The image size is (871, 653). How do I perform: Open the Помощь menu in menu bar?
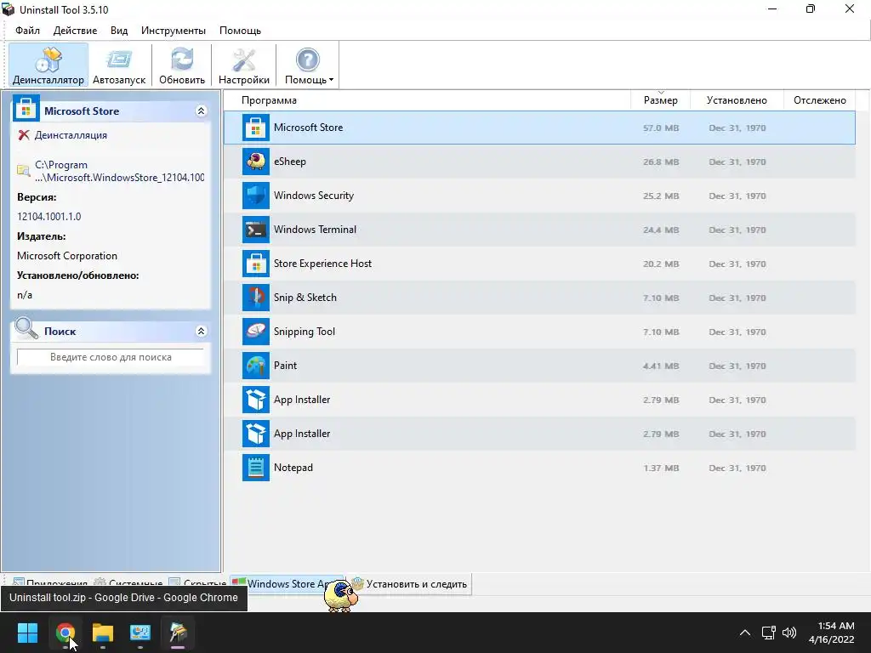coord(240,31)
